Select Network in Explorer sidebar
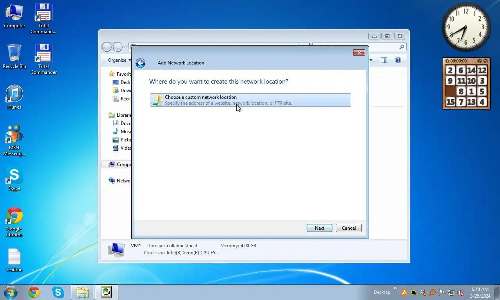 120,181
